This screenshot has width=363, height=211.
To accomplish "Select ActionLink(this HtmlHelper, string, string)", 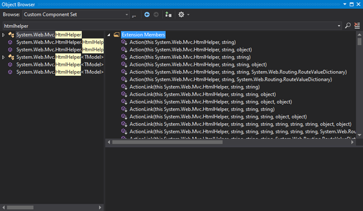I will click(x=194, y=87).
